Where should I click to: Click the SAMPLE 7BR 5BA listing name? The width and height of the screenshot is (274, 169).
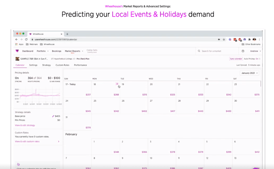click(34, 59)
